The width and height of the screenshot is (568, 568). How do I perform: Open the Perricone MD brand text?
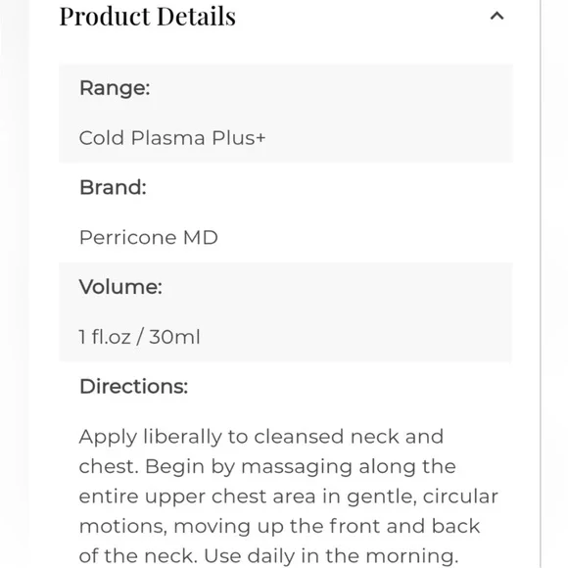[x=149, y=238]
